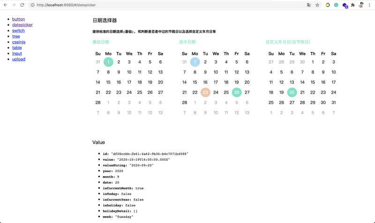Click the isCurrentMonth true entry

pyautogui.click(x=123, y=188)
